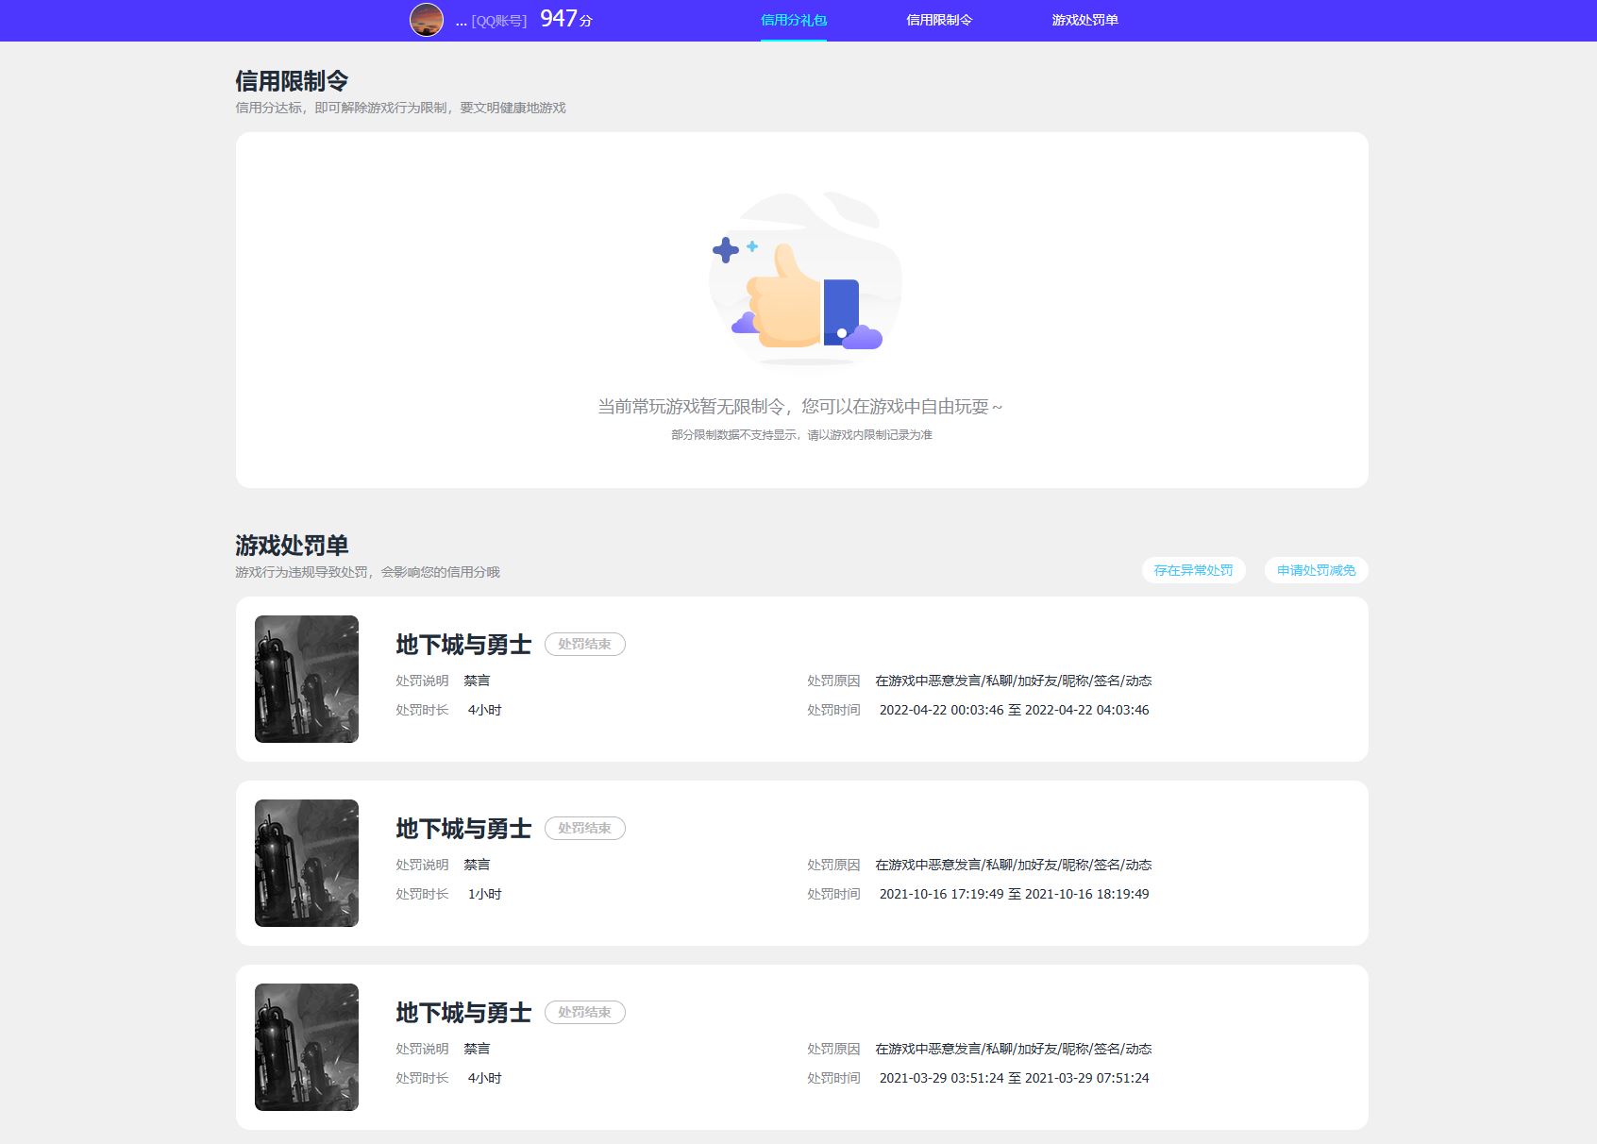The height and width of the screenshot is (1144, 1597).
Task: Click the 游戏处罚单 section heading
Action: (294, 546)
